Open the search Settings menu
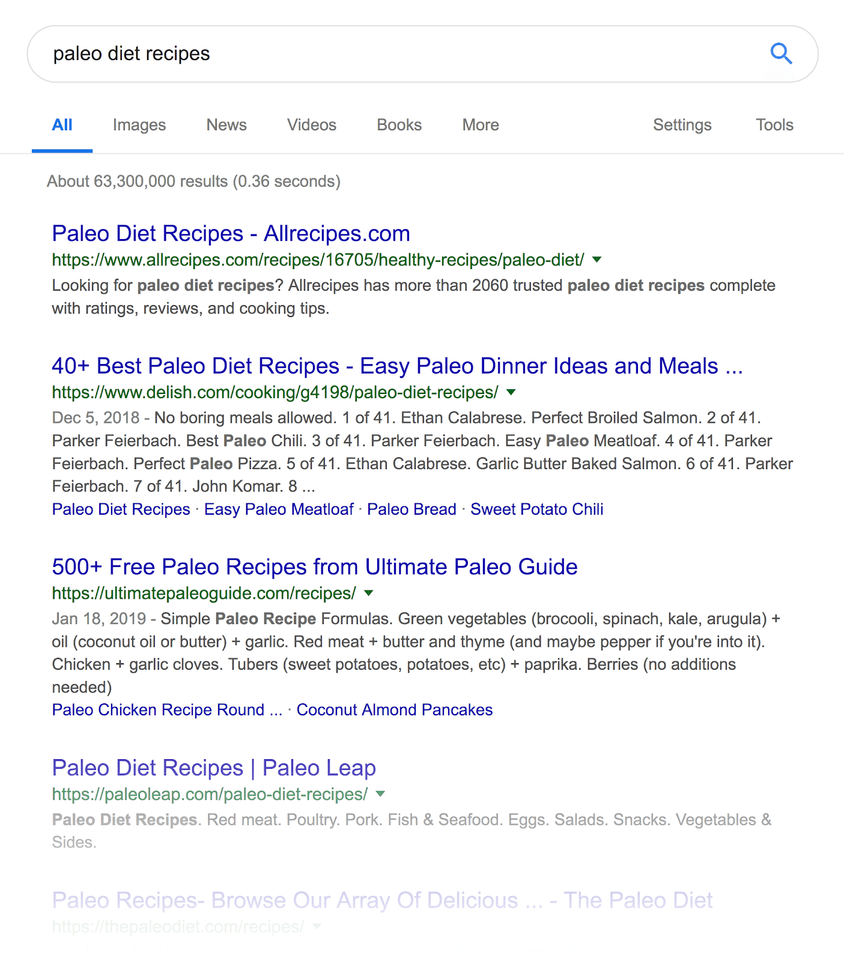The image size is (844, 961). [682, 125]
